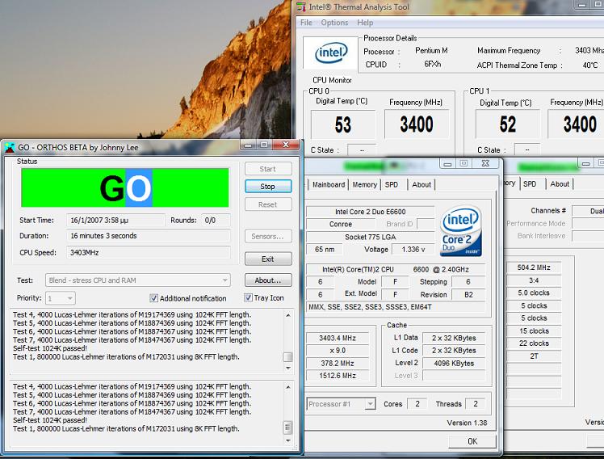Exit the ORTHOS application
The height and width of the screenshot is (459, 604).
268,259
